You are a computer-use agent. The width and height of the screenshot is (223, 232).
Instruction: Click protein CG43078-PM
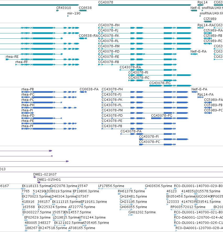click(112, 110)
